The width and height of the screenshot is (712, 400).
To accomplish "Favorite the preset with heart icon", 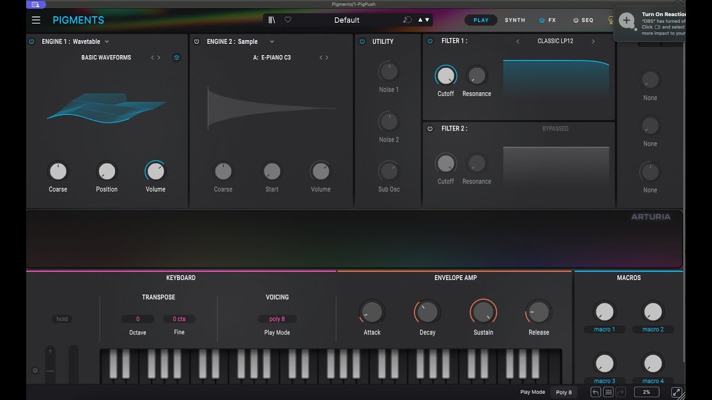I will (288, 20).
